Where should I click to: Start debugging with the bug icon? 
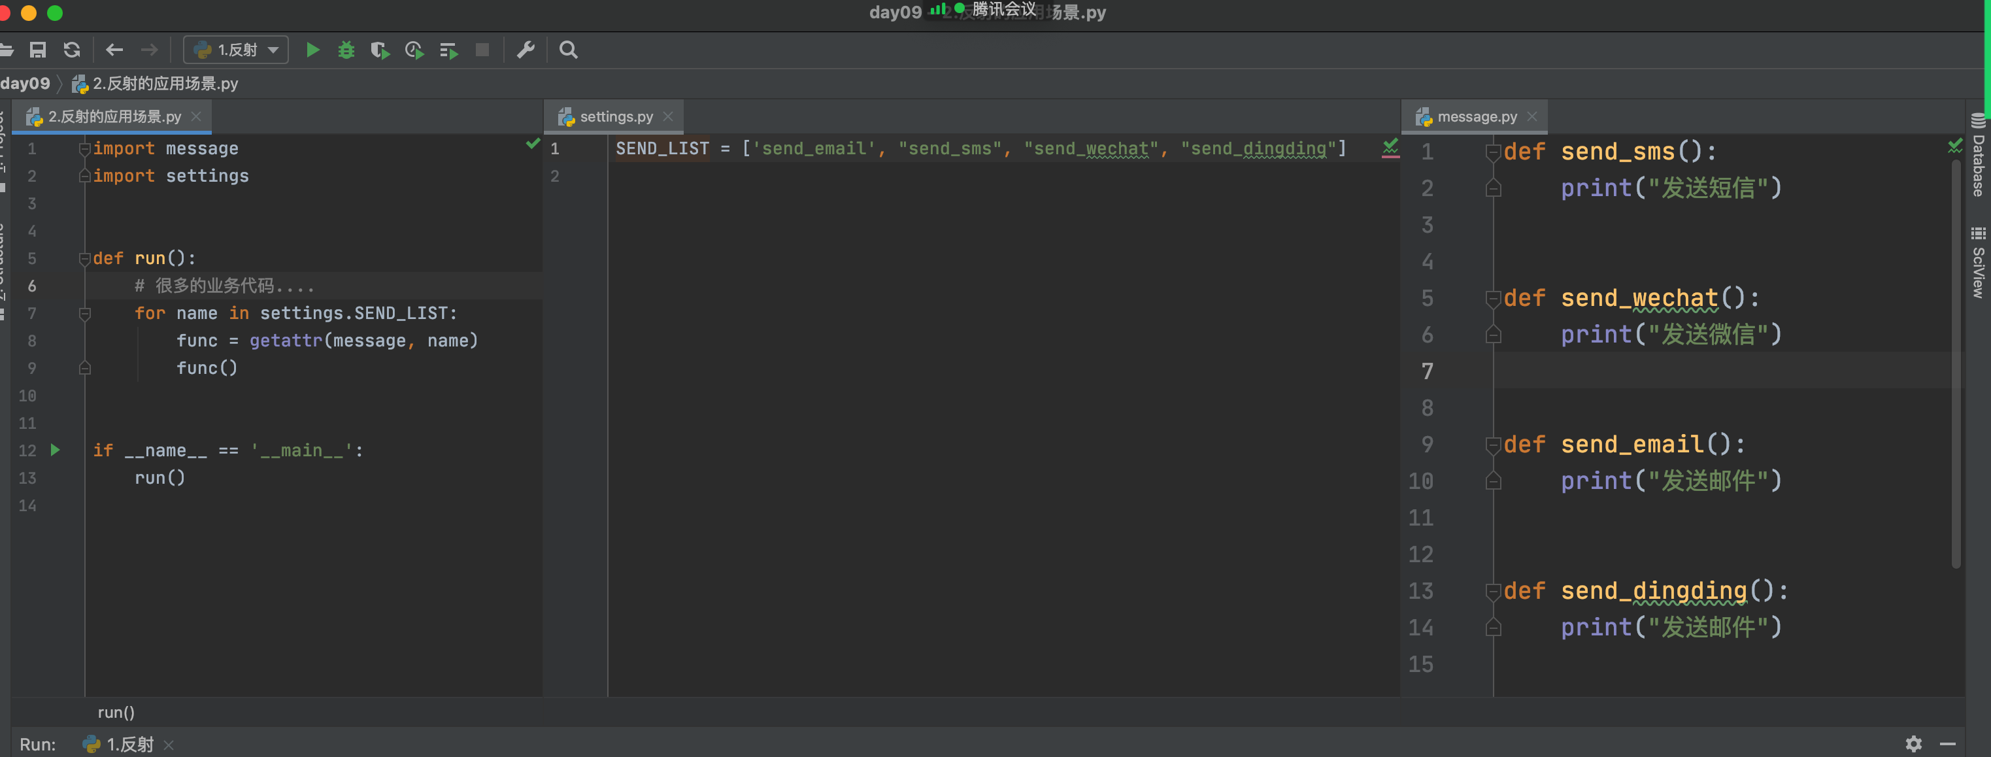coord(346,50)
